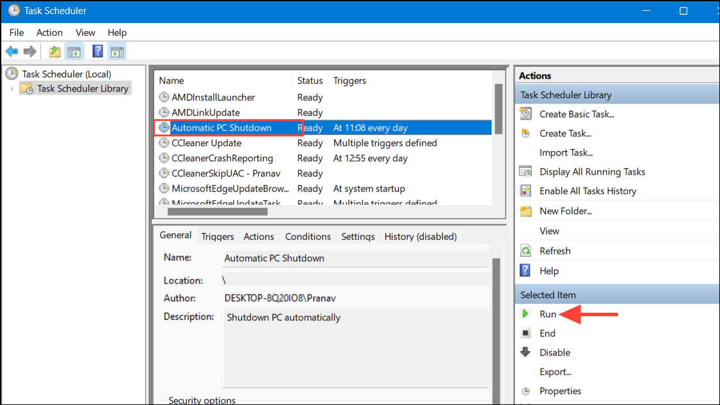Run the Automatic PC Shutdown task

pos(548,314)
